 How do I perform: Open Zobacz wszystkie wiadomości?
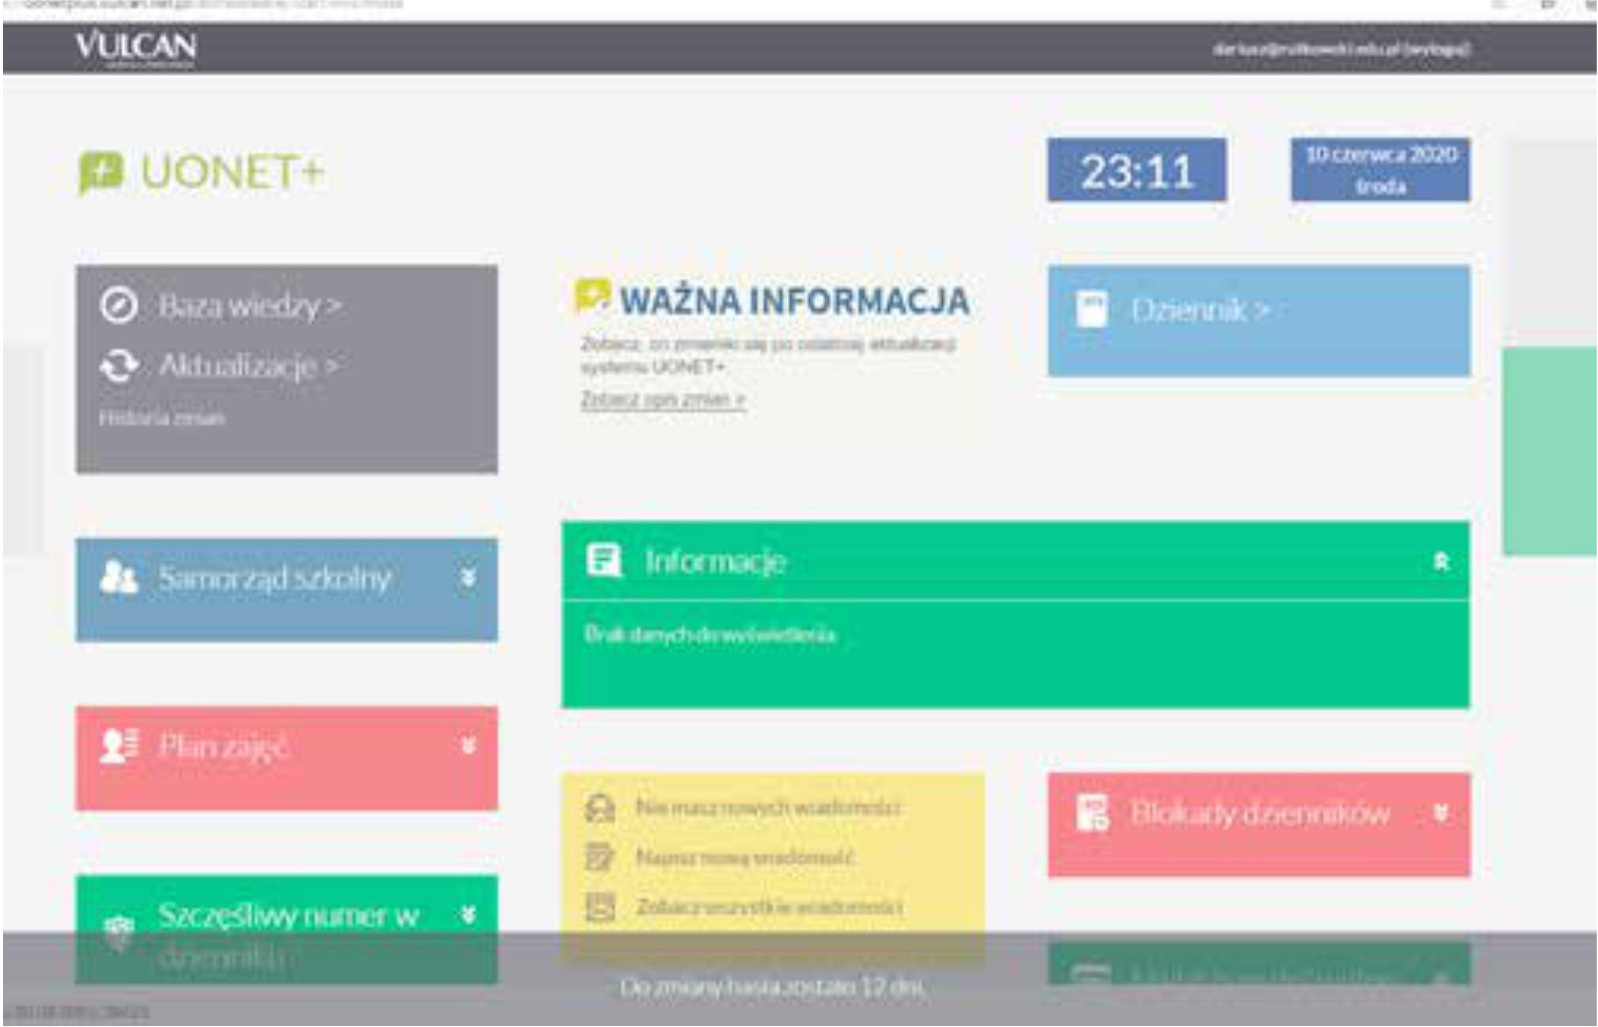coord(768,907)
